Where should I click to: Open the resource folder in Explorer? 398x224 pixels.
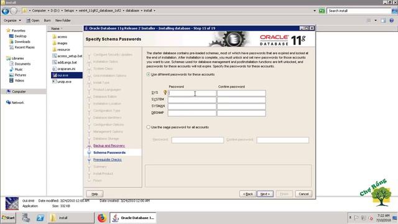61,50
